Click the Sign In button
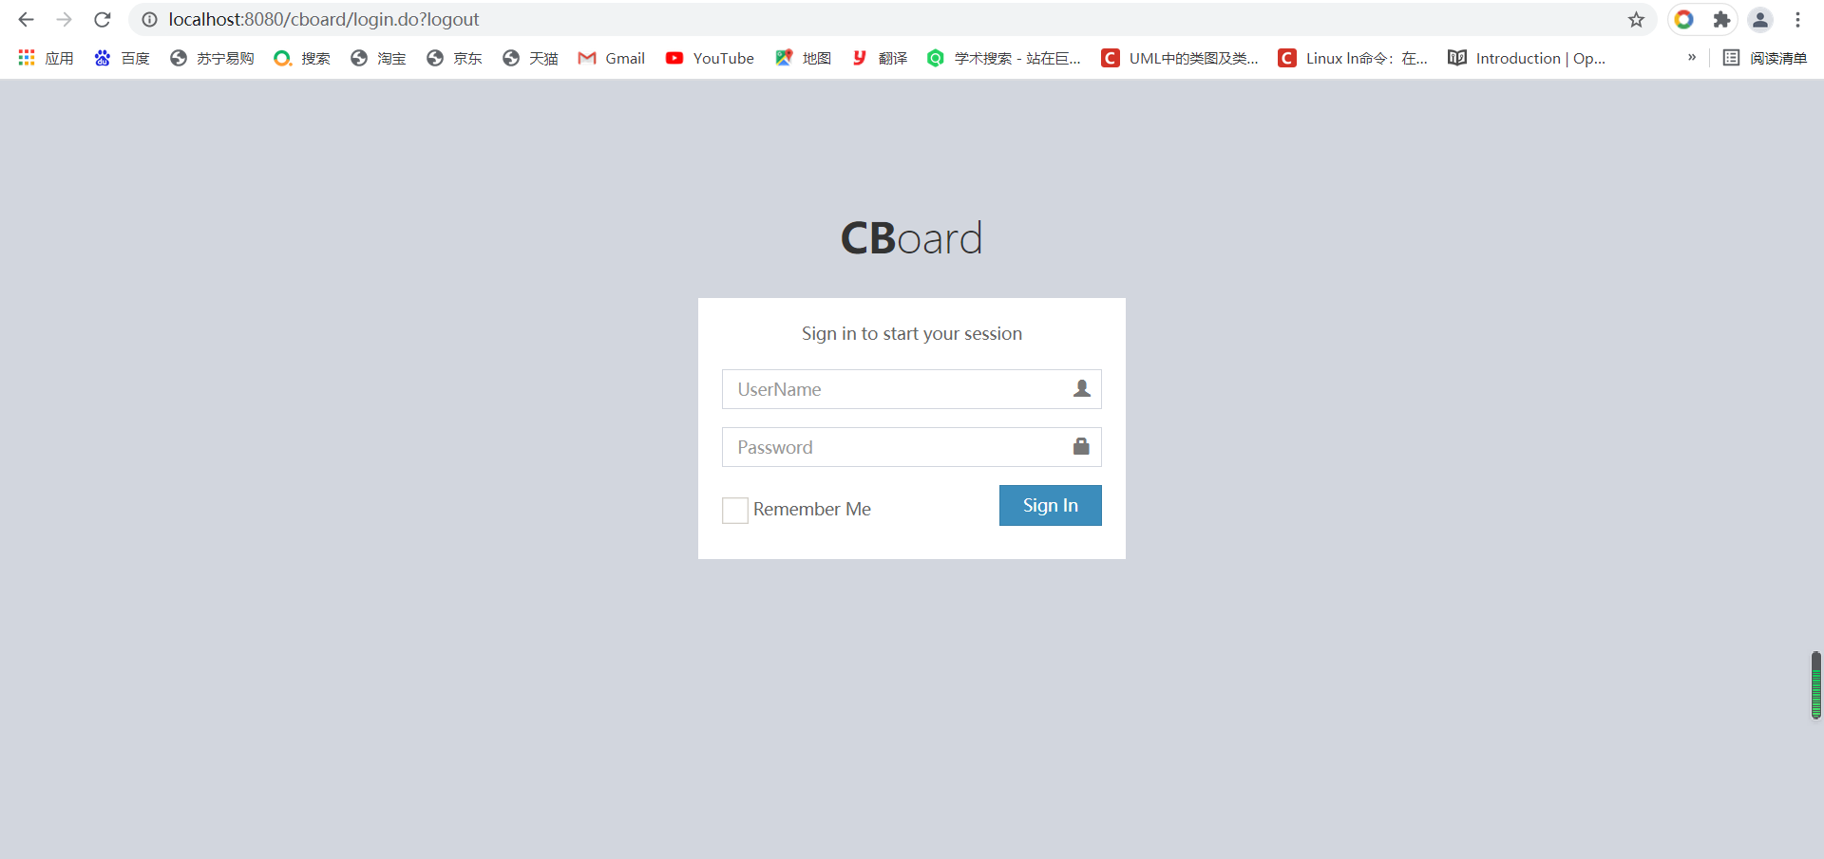Screen dimensions: 1824x859 (x=1050, y=505)
